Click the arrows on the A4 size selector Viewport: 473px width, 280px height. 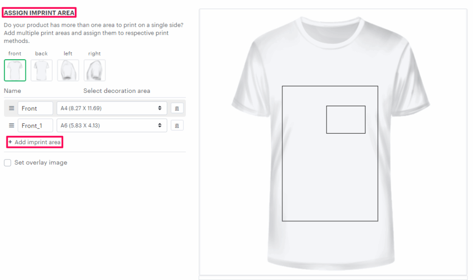tap(159, 108)
